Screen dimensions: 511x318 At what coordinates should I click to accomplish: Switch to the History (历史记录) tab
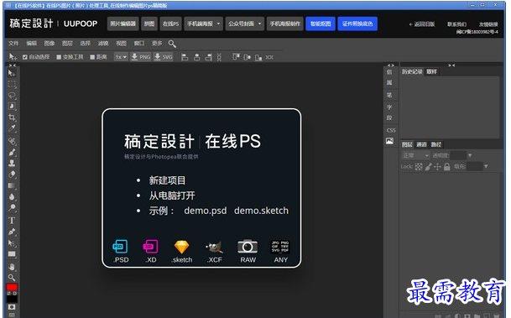pos(412,71)
